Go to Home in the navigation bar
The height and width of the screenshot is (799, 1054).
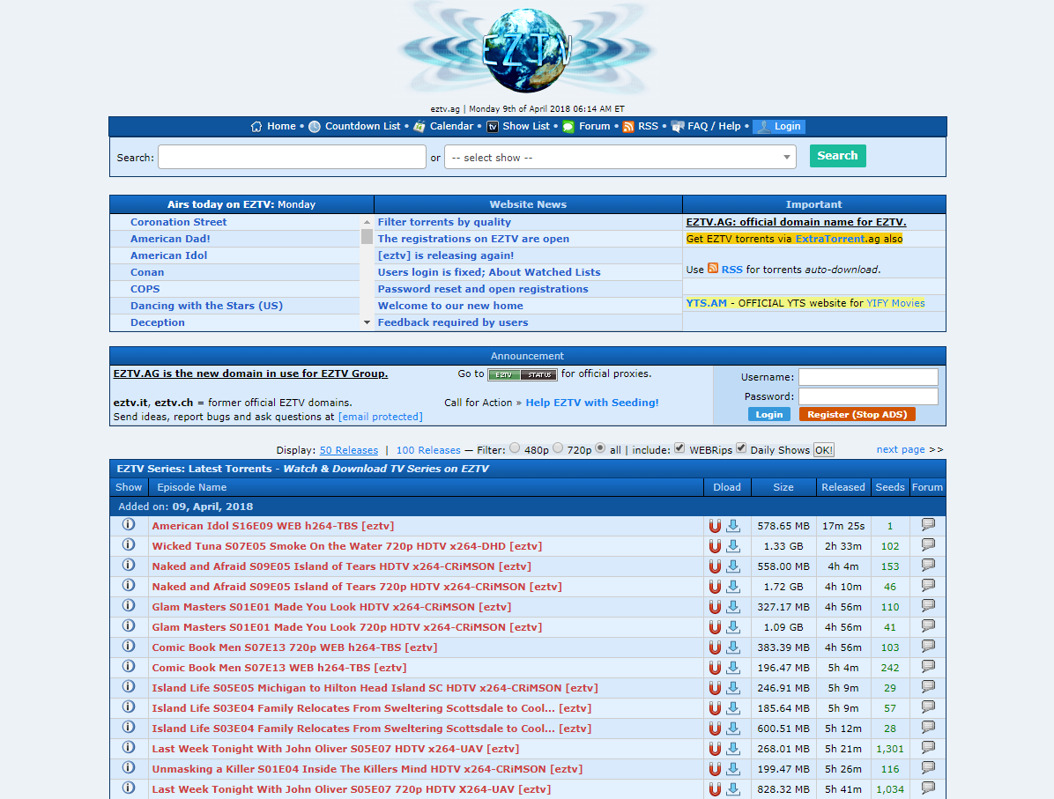pyautogui.click(x=281, y=126)
